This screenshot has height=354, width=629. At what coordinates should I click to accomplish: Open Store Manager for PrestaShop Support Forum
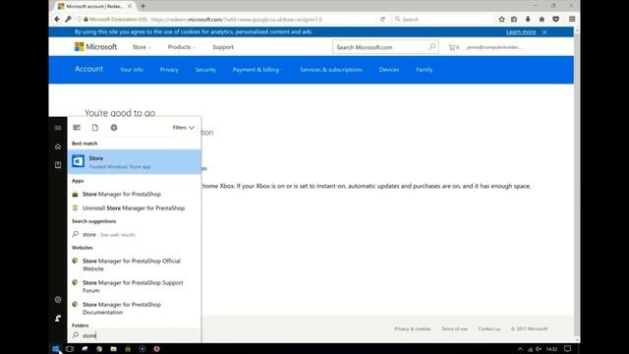click(x=135, y=286)
